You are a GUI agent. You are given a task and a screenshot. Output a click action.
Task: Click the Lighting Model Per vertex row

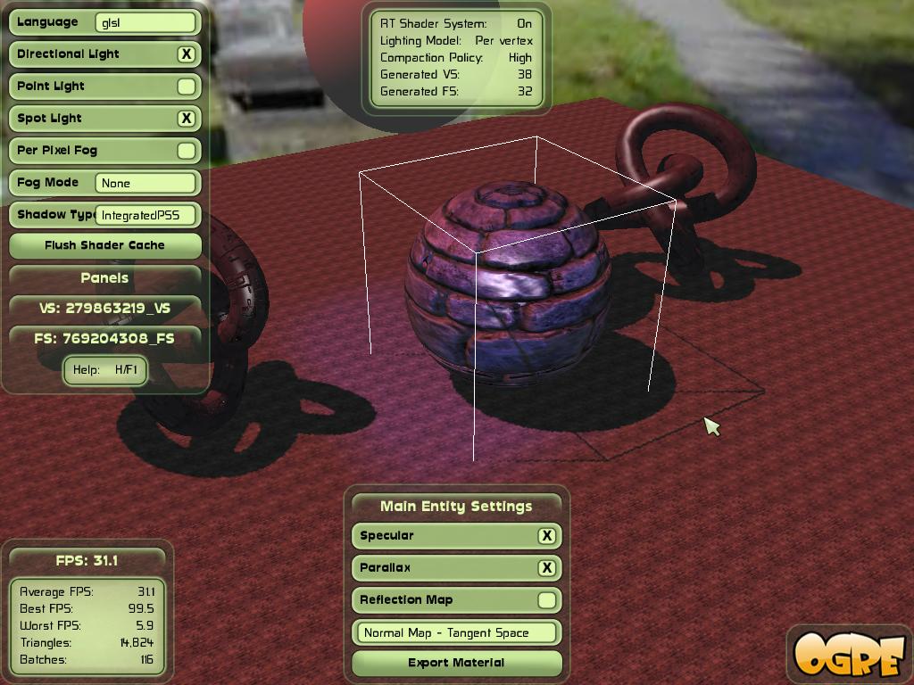pyautogui.click(x=456, y=41)
